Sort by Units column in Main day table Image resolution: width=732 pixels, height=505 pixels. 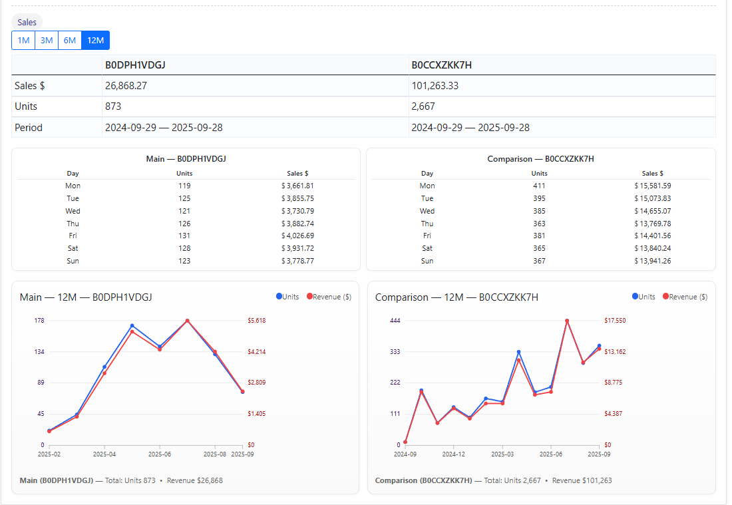point(184,174)
